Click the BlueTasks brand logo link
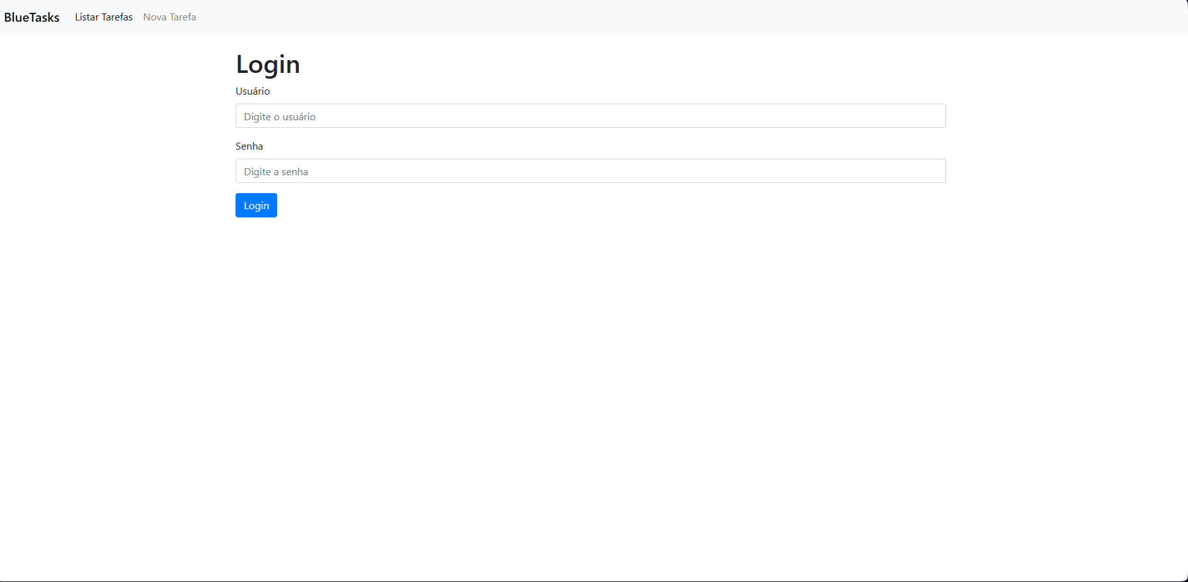 pos(32,17)
